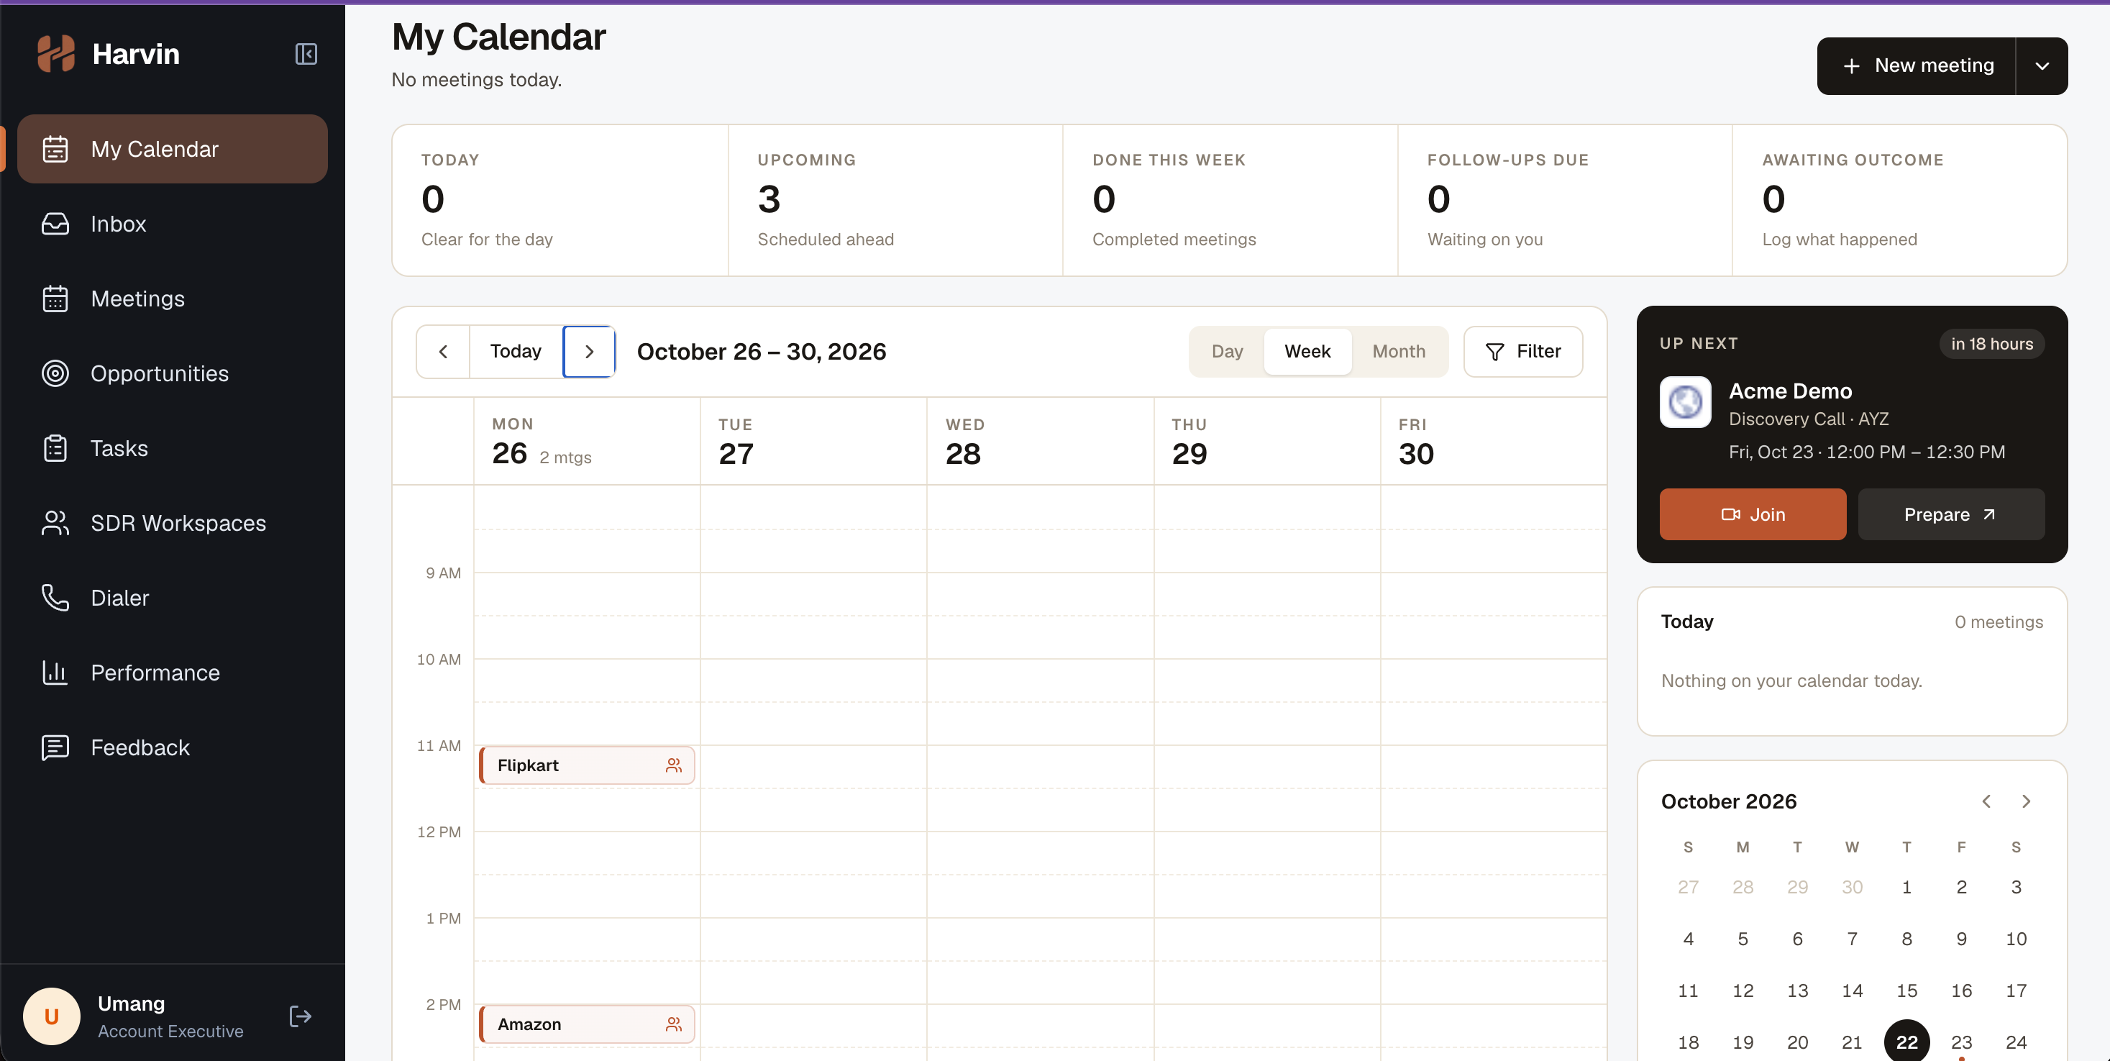Click the Done This Week card
The width and height of the screenshot is (2110, 1061).
[1230, 201]
